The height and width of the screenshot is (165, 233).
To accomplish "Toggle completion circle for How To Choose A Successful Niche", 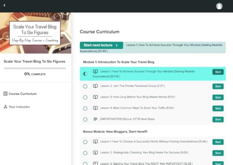I will click(85, 142).
